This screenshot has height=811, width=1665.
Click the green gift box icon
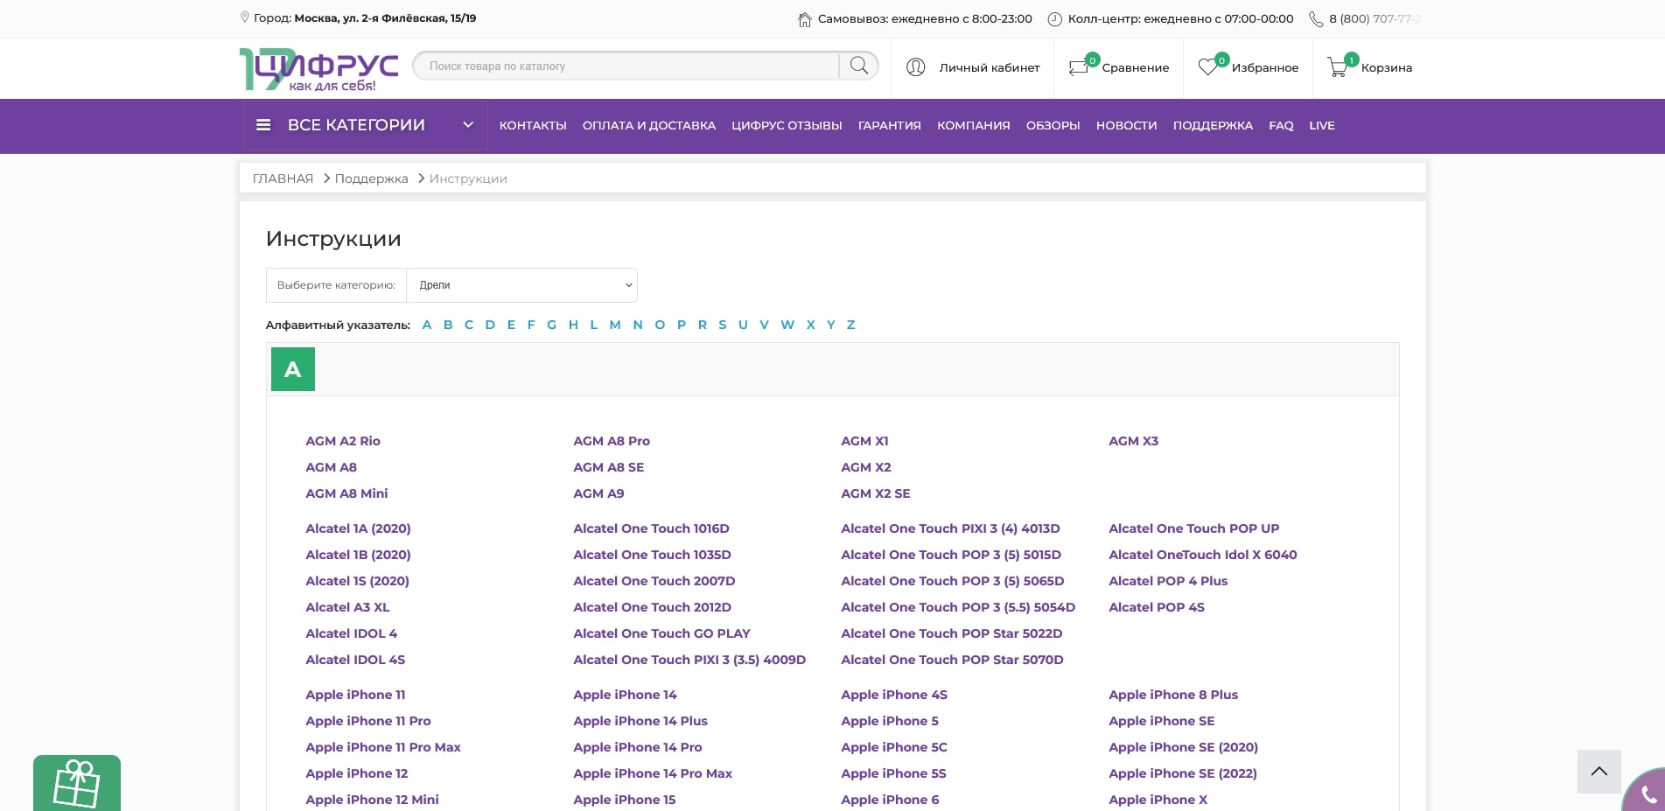point(77,783)
